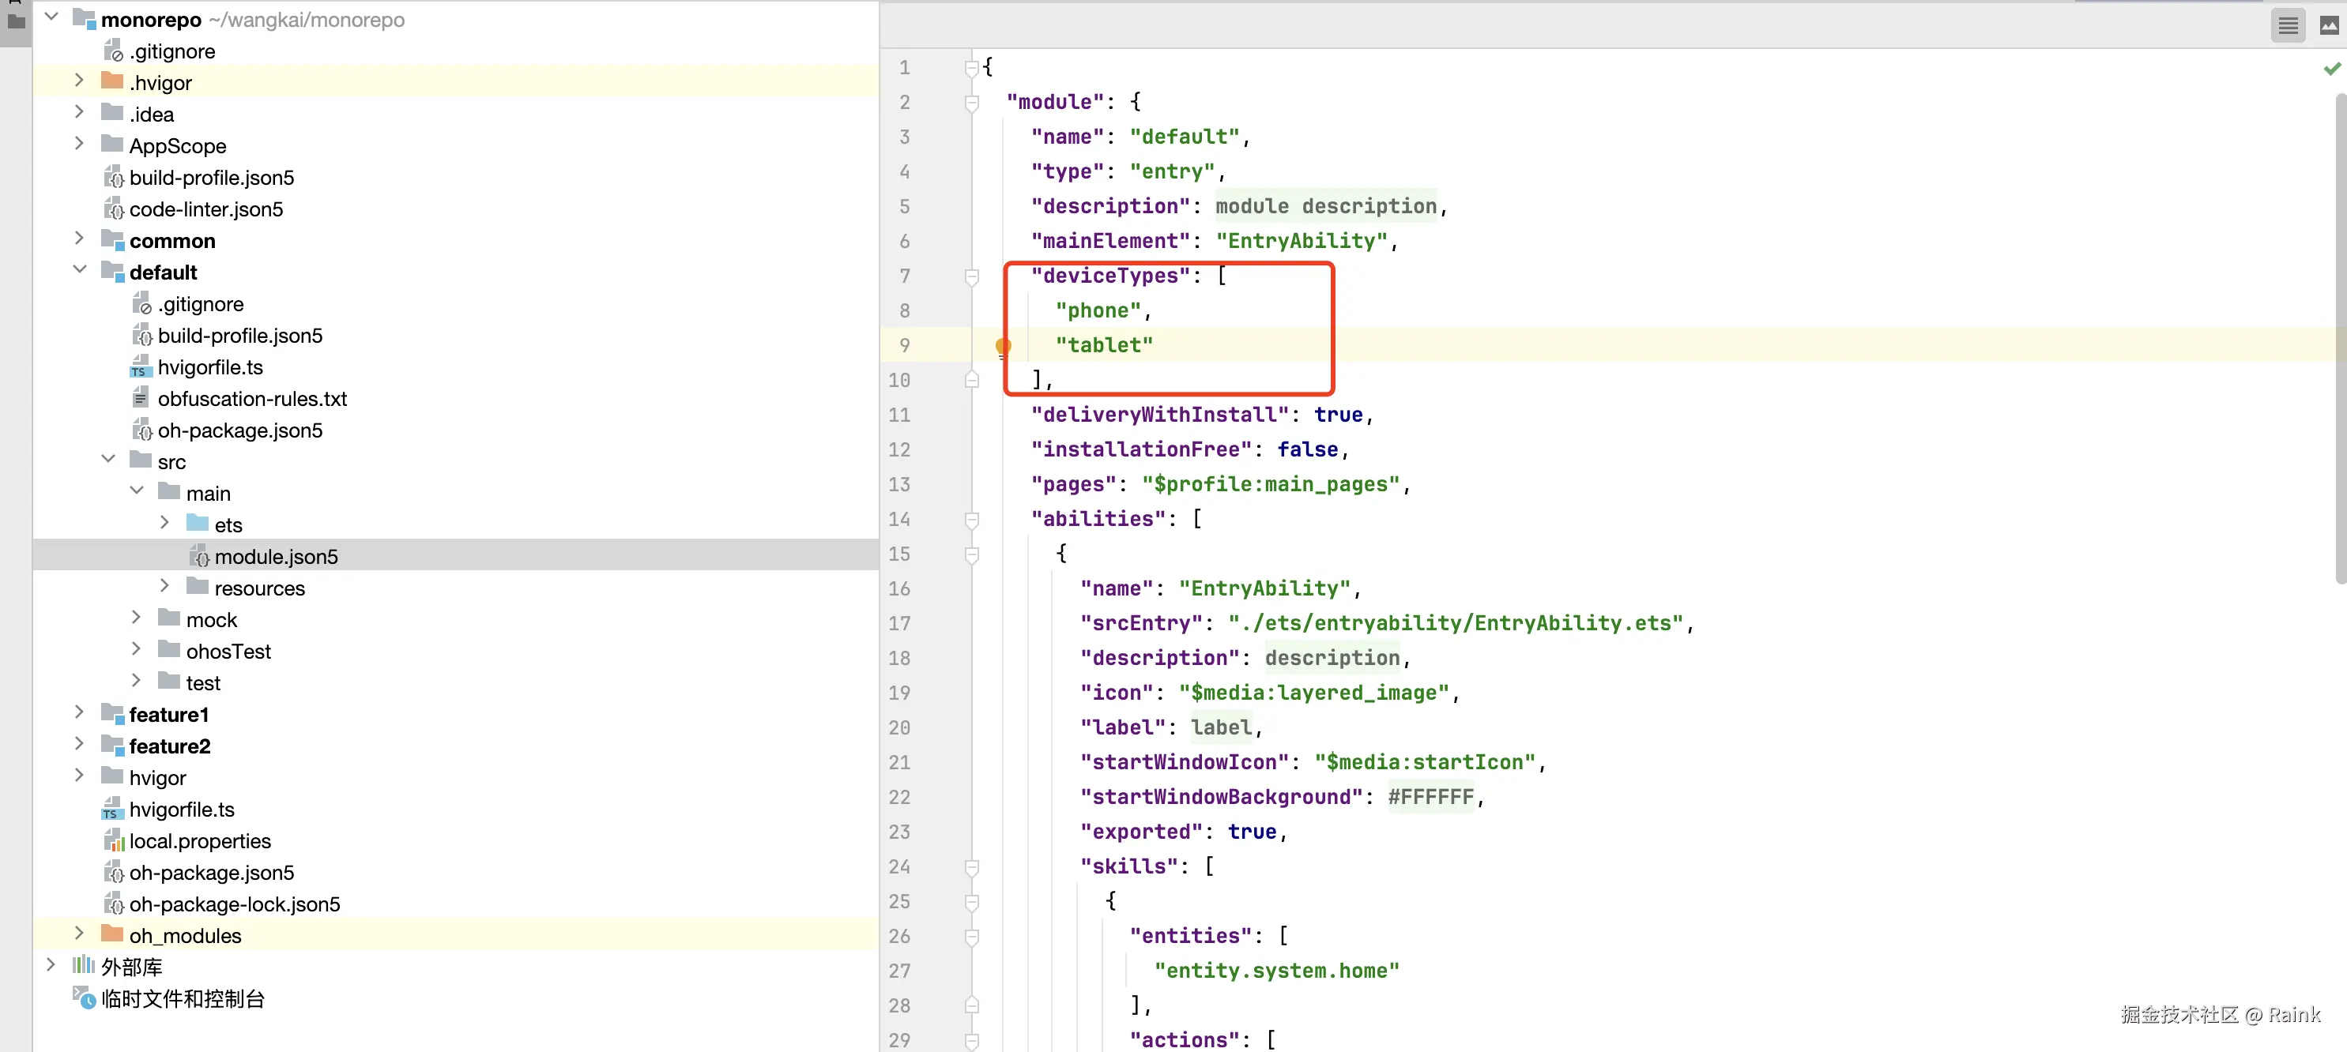The width and height of the screenshot is (2347, 1052).
Task: Click the 外部库 library icon
Action: click(x=84, y=965)
